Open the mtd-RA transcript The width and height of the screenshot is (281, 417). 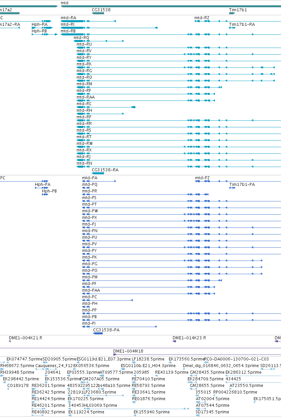[x=68, y=18]
